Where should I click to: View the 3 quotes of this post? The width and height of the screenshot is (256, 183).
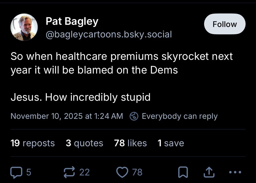pyautogui.click(x=84, y=143)
